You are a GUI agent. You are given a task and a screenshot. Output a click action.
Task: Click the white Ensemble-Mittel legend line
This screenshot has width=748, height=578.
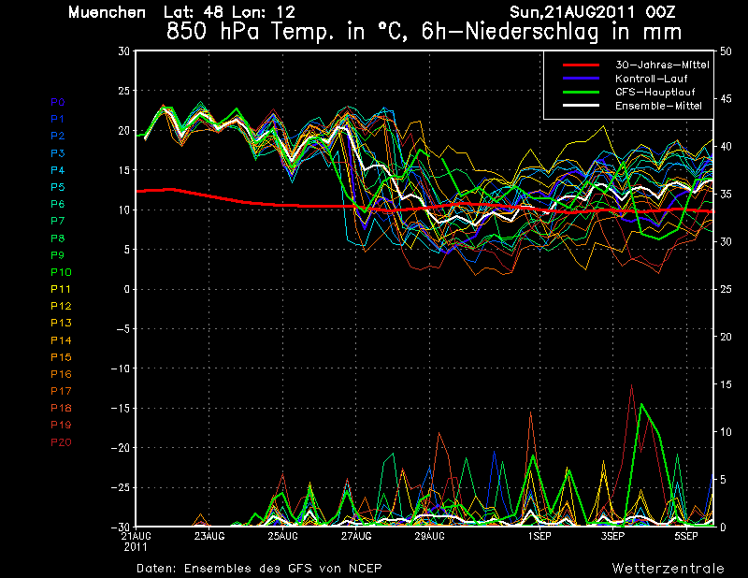click(581, 106)
